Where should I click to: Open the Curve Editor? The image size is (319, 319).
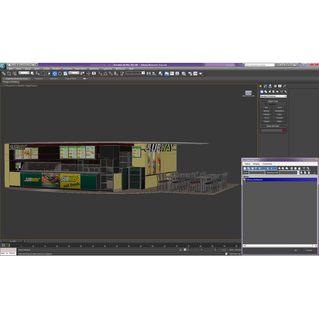tap(172, 74)
